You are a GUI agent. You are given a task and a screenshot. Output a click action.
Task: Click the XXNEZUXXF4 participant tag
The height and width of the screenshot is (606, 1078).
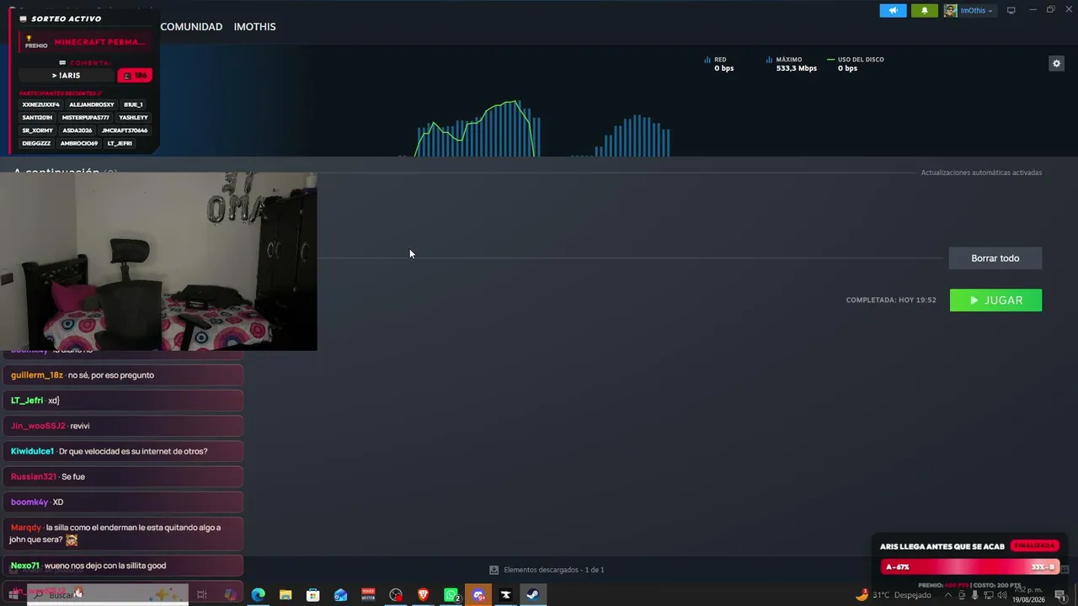click(40, 105)
